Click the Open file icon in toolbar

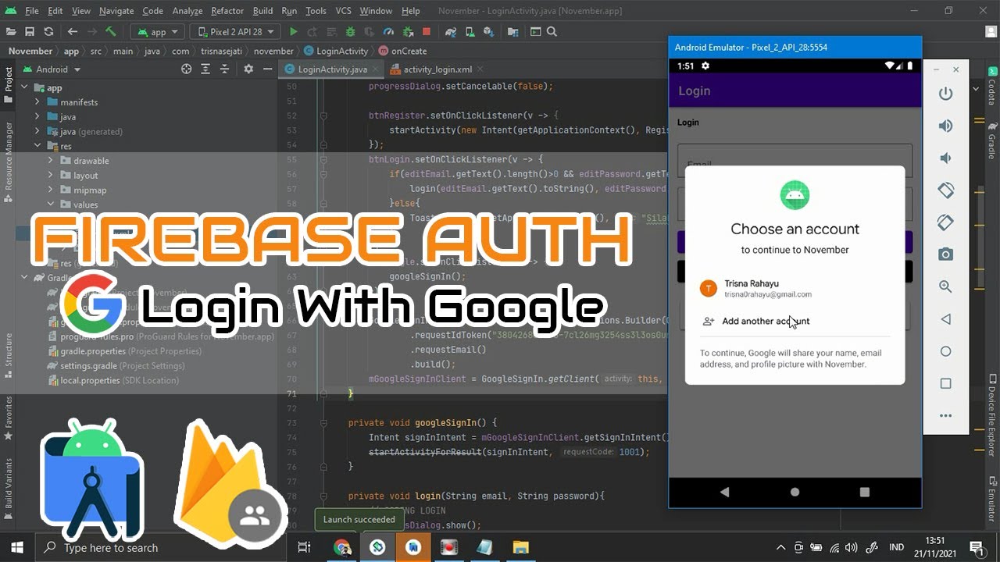[x=11, y=32]
